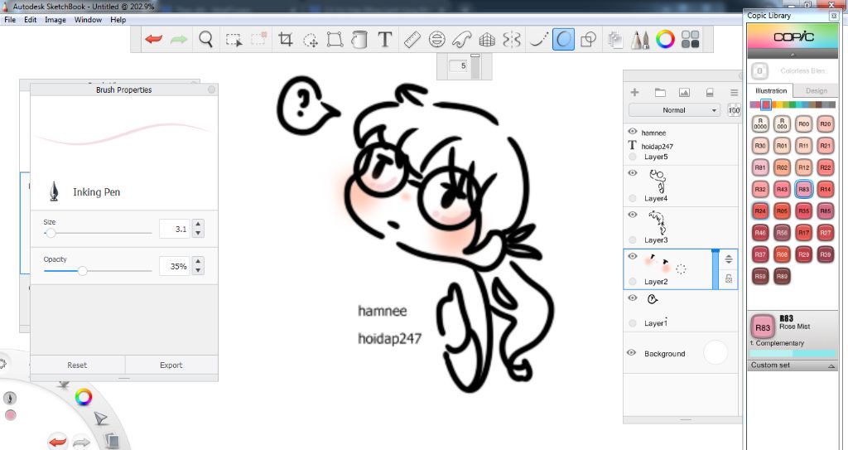This screenshot has height=450, width=848.
Task: Increase brush Size with up arrow
Action: pyautogui.click(x=199, y=224)
